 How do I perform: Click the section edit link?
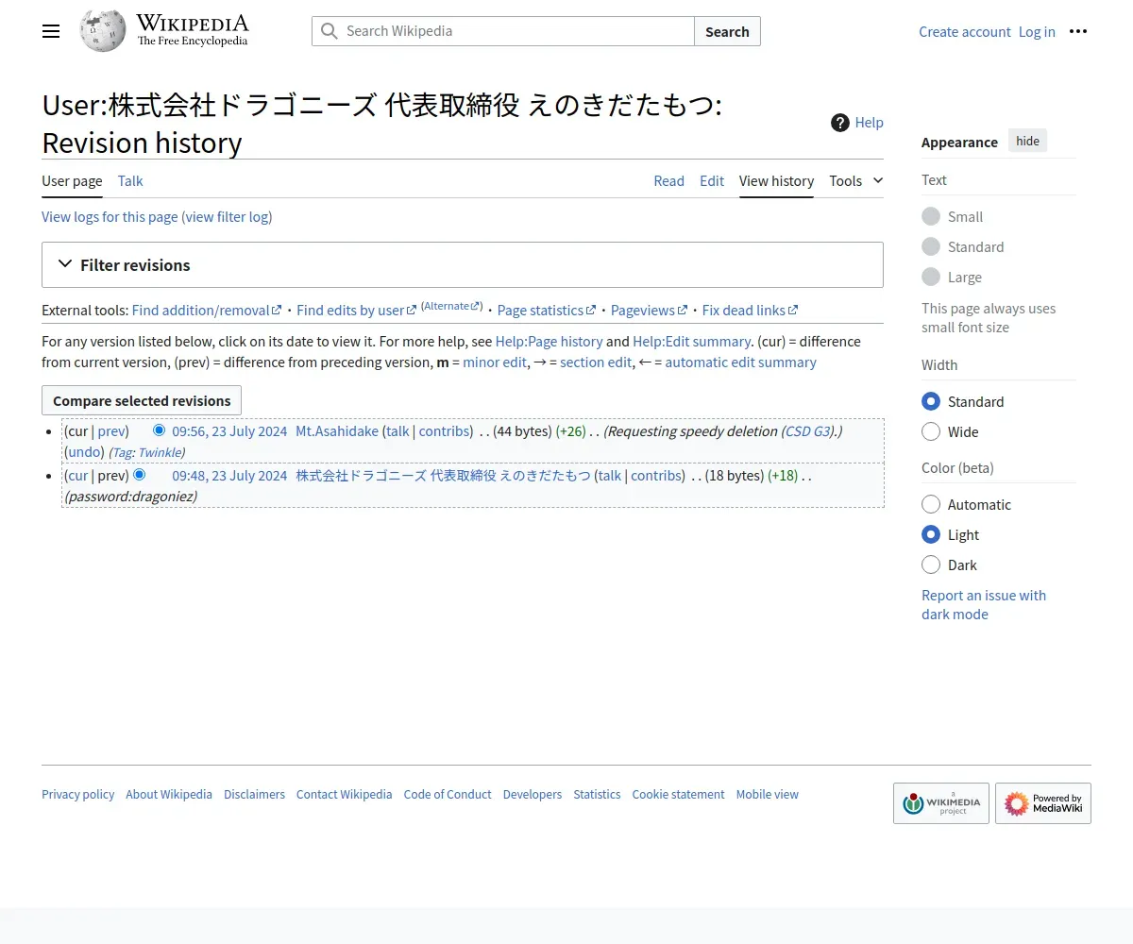point(596,362)
